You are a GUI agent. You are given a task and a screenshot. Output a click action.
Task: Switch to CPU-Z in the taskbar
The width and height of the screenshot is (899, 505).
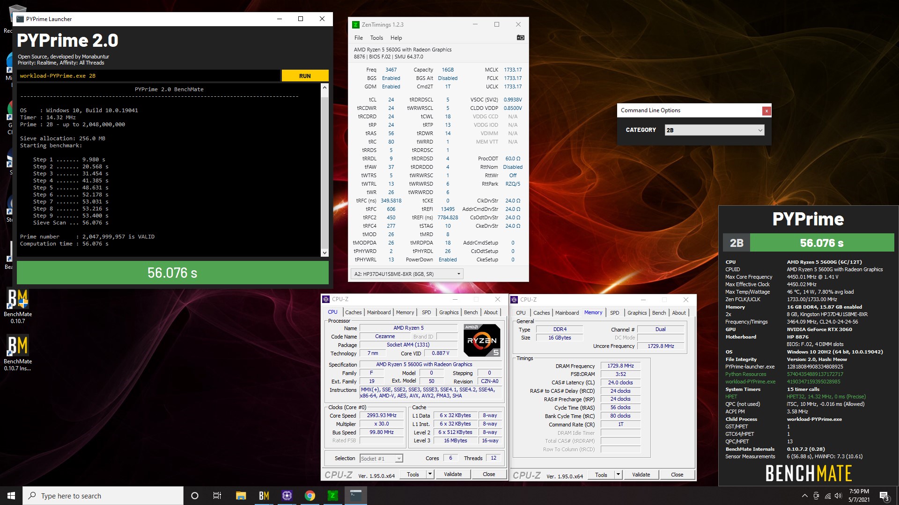(x=287, y=496)
